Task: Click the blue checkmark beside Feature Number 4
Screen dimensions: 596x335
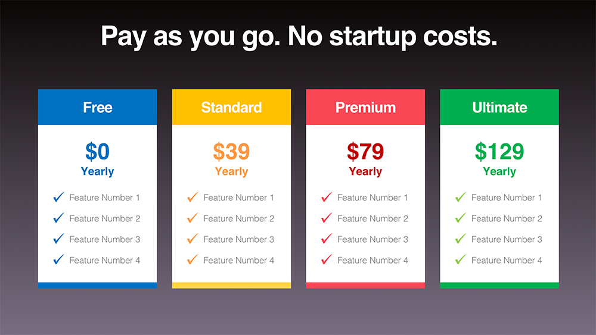Action: point(58,259)
